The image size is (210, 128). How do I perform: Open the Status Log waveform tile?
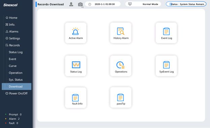[76, 66]
